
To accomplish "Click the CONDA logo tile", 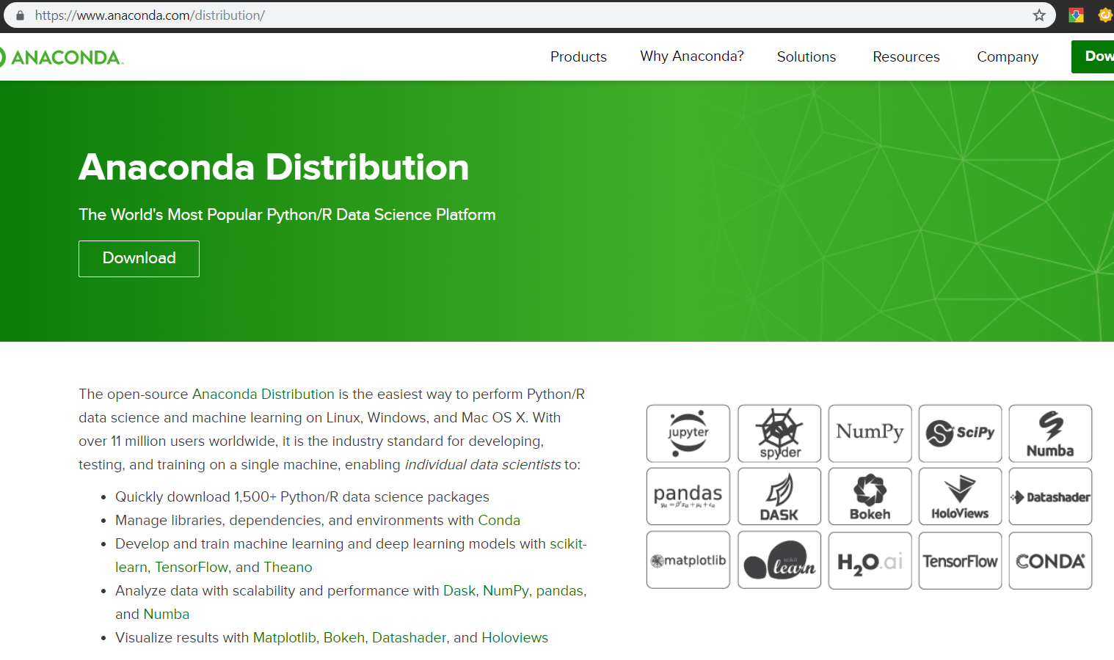I will pyautogui.click(x=1050, y=560).
